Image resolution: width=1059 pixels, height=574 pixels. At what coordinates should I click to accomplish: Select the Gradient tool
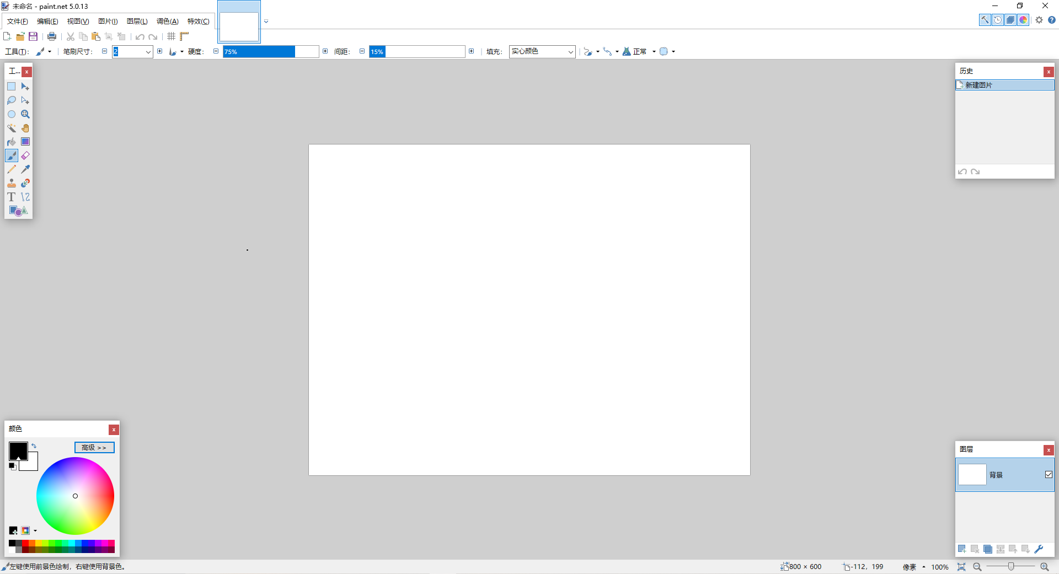point(25,142)
